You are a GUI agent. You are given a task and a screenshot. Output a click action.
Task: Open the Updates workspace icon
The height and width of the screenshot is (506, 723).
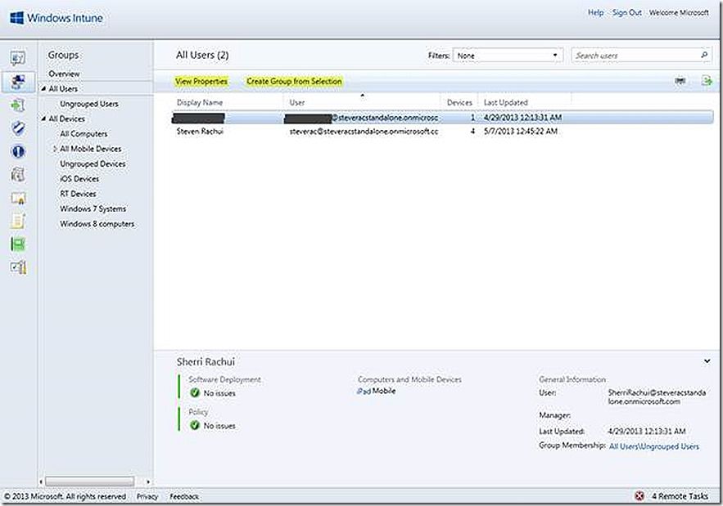pyautogui.click(x=18, y=105)
